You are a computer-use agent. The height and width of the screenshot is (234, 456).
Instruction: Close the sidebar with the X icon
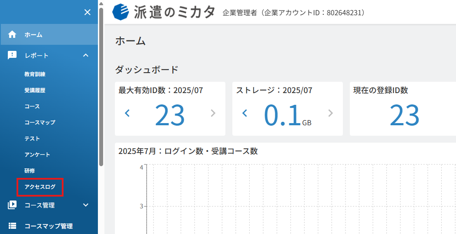[87, 12]
